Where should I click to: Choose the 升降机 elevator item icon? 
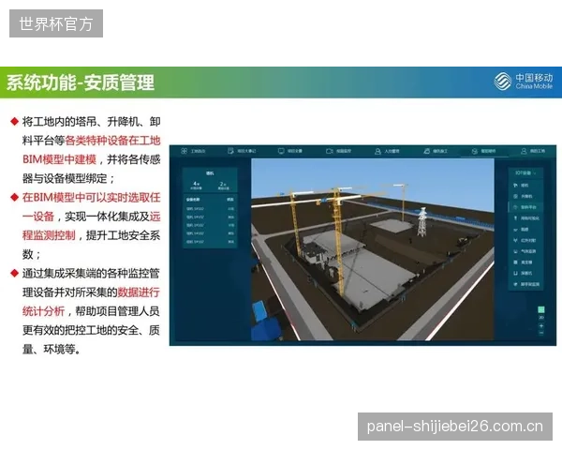point(515,196)
